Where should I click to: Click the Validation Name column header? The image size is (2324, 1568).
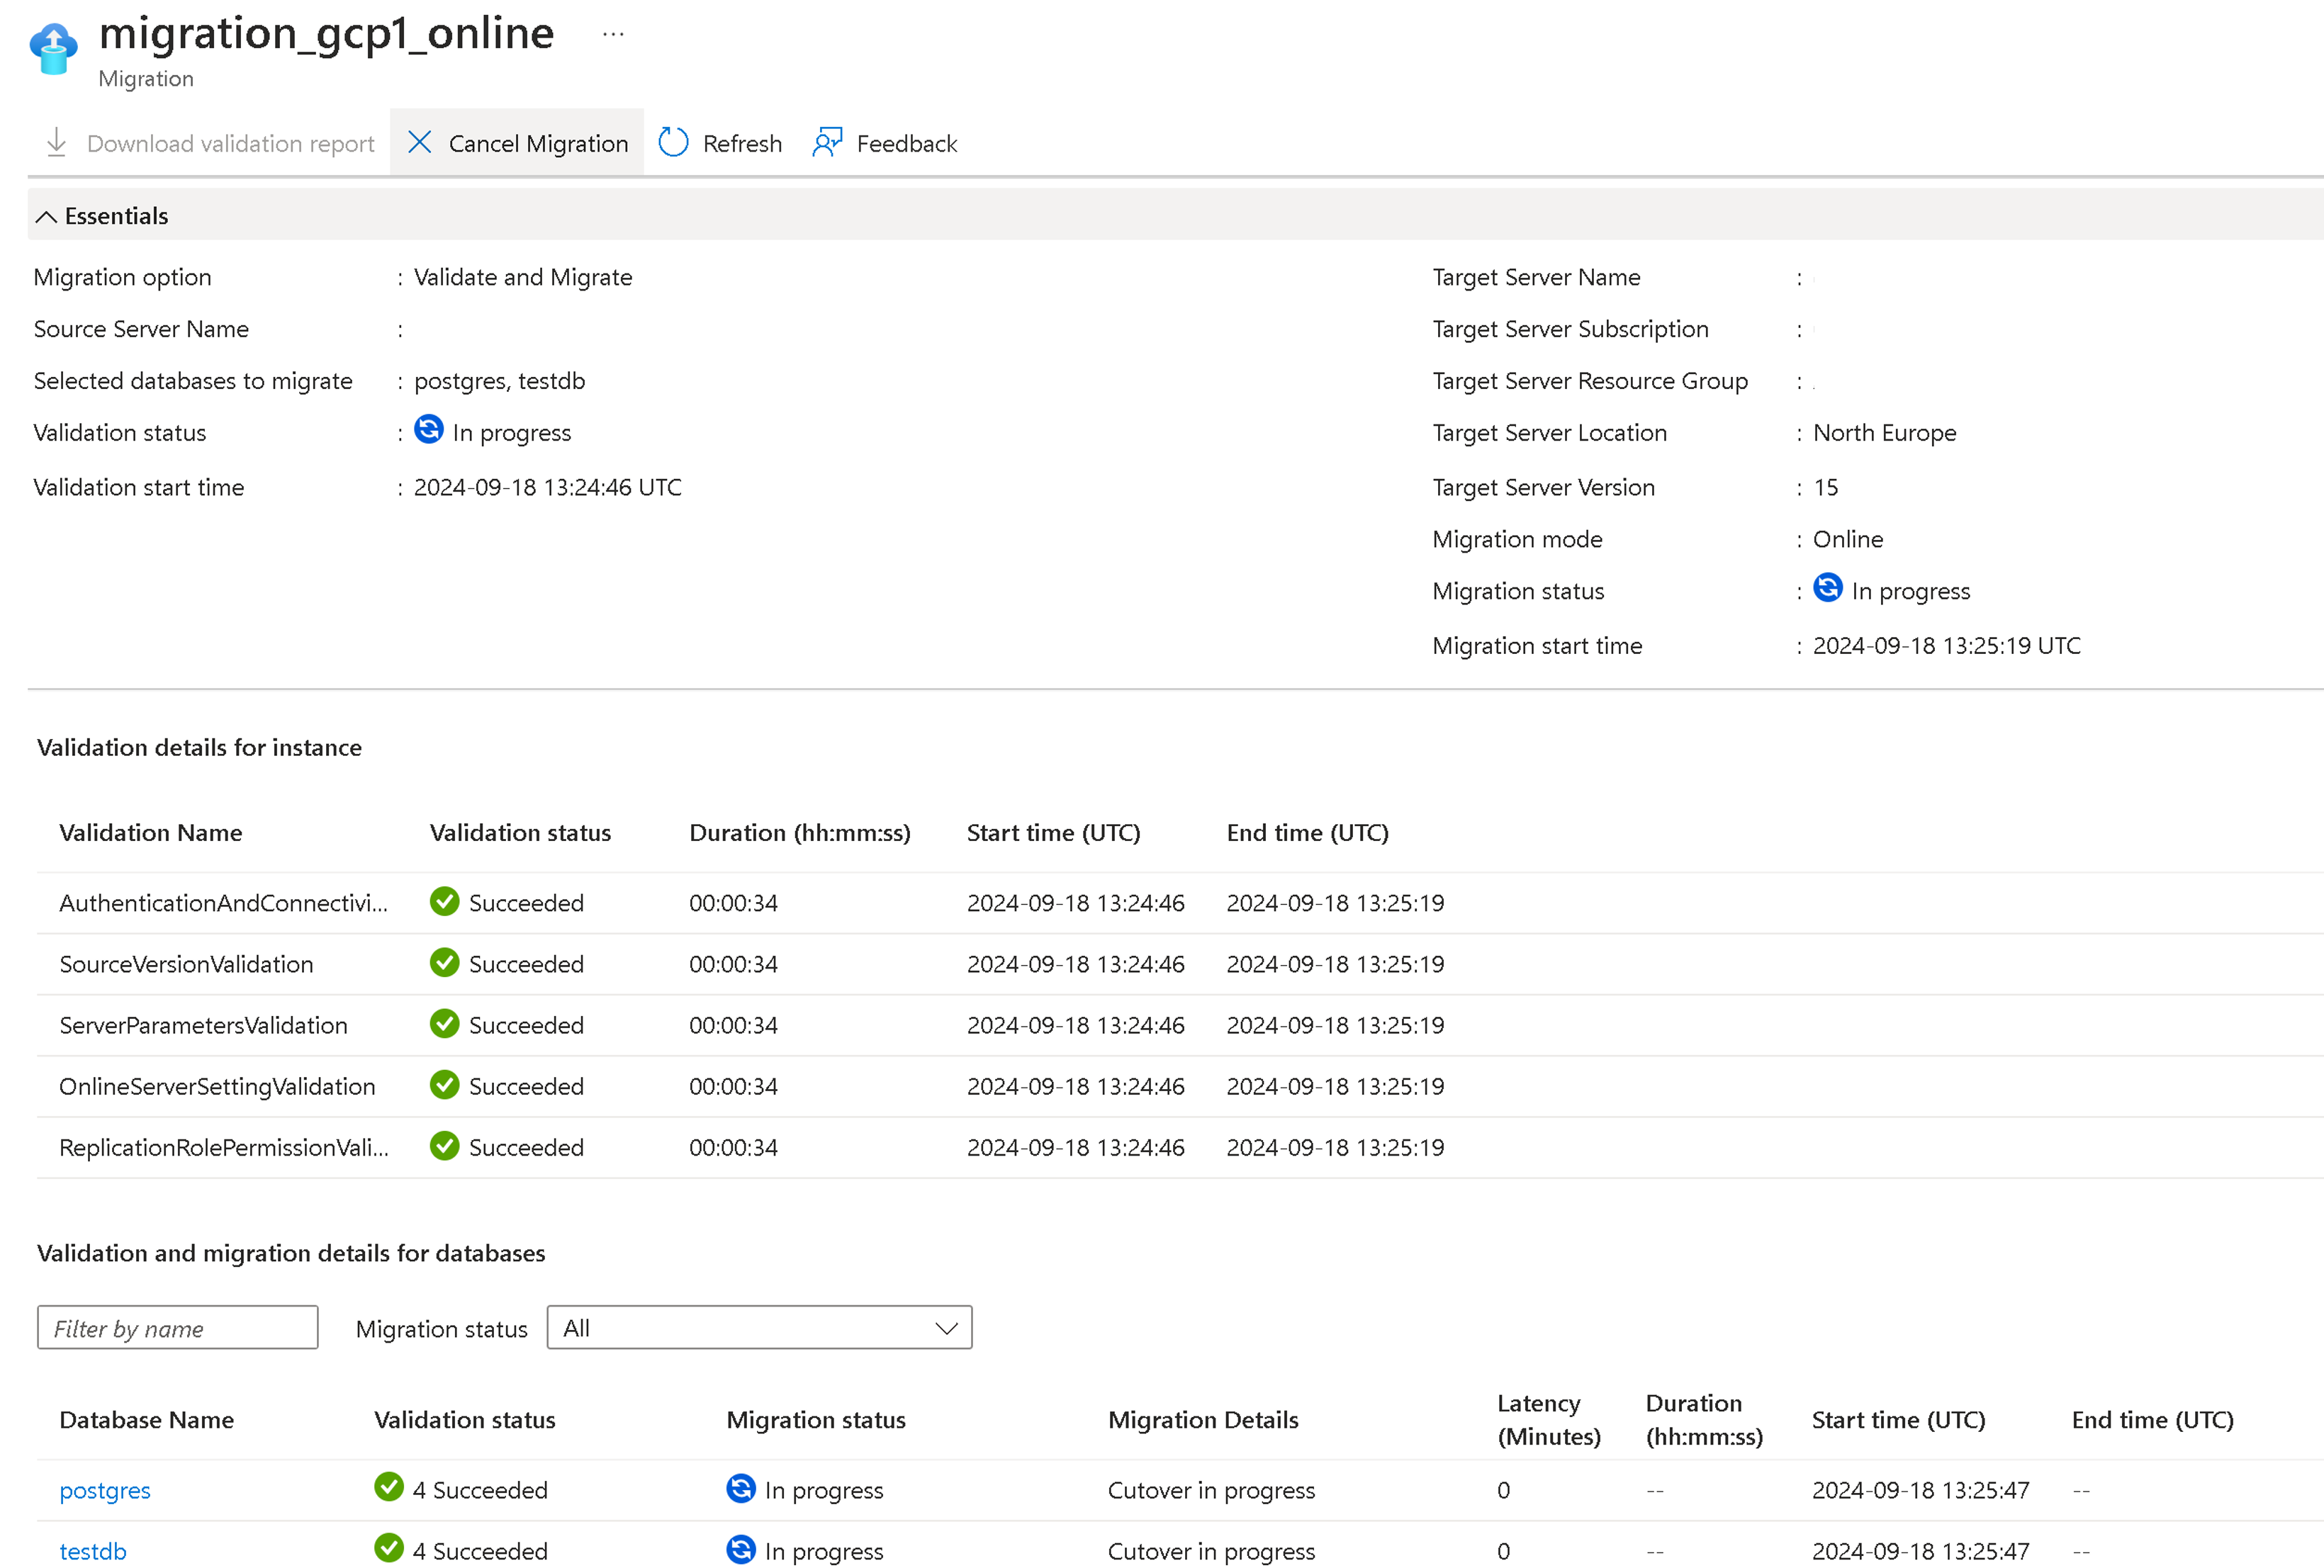tap(151, 833)
